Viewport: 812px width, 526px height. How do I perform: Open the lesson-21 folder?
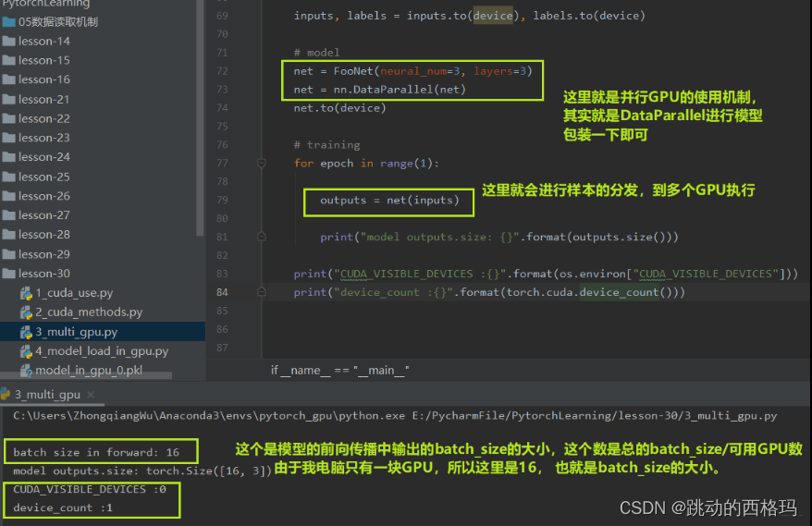(44, 100)
